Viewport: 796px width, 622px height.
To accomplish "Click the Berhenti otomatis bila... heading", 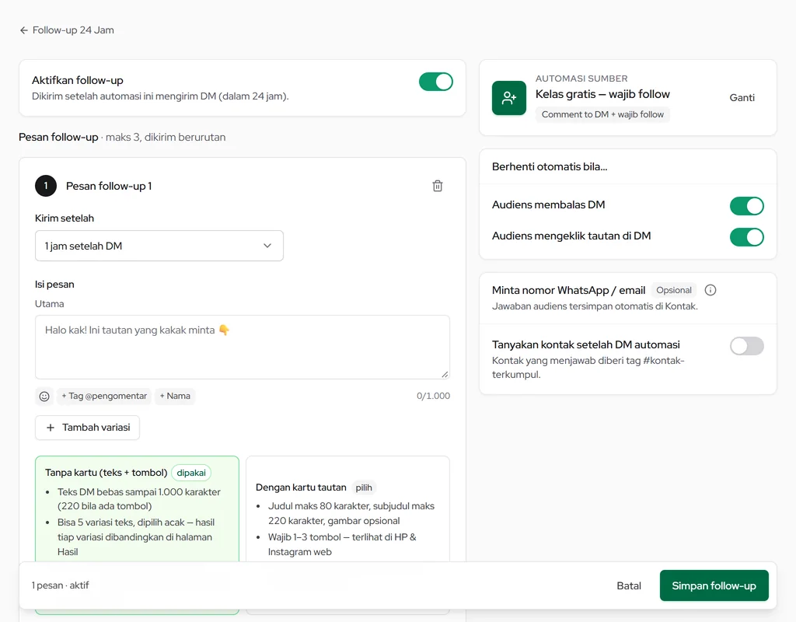I will pos(550,166).
